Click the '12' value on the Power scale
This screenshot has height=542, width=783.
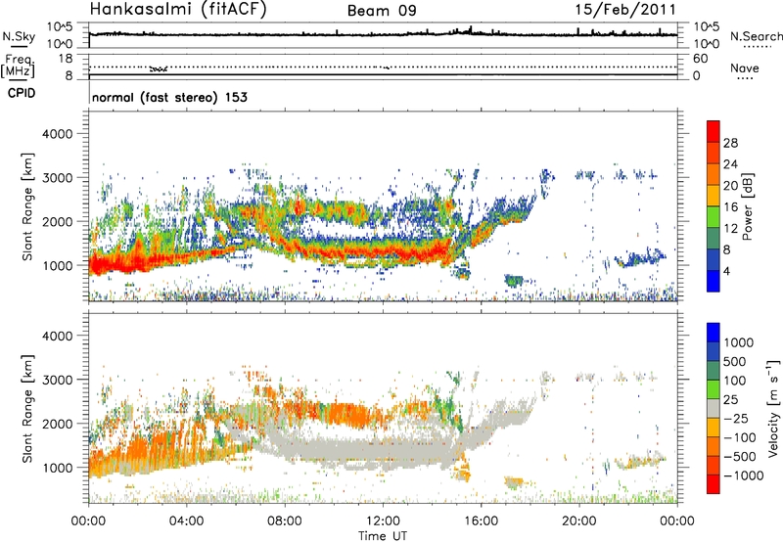point(730,229)
